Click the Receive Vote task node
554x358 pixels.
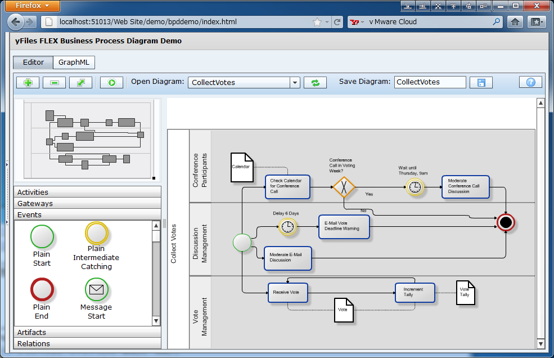[287, 293]
